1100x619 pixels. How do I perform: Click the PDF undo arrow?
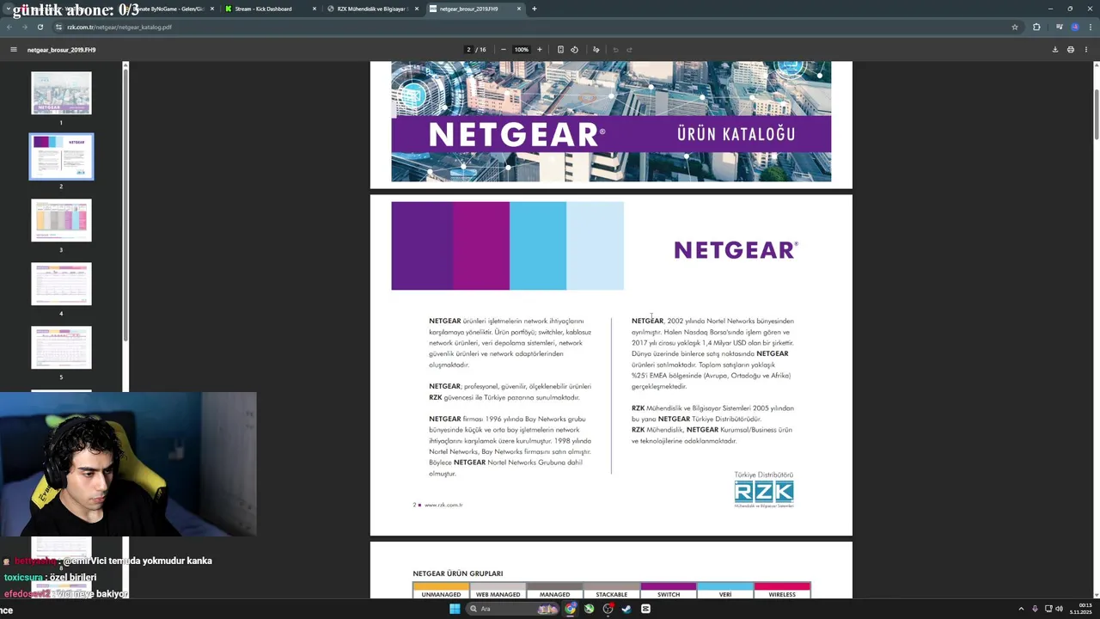pos(615,50)
